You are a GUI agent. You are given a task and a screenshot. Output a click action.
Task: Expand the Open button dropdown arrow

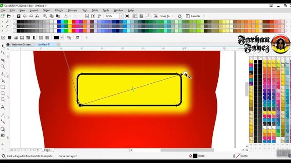(13, 16)
